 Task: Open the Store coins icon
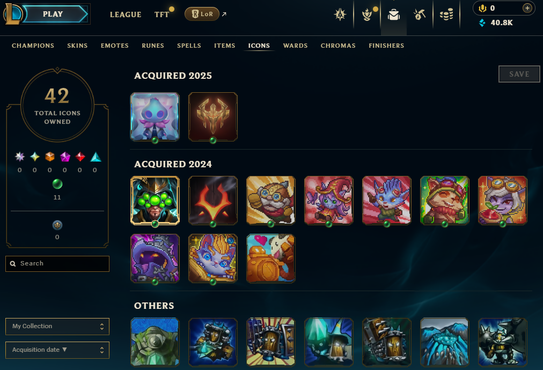(446, 14)
